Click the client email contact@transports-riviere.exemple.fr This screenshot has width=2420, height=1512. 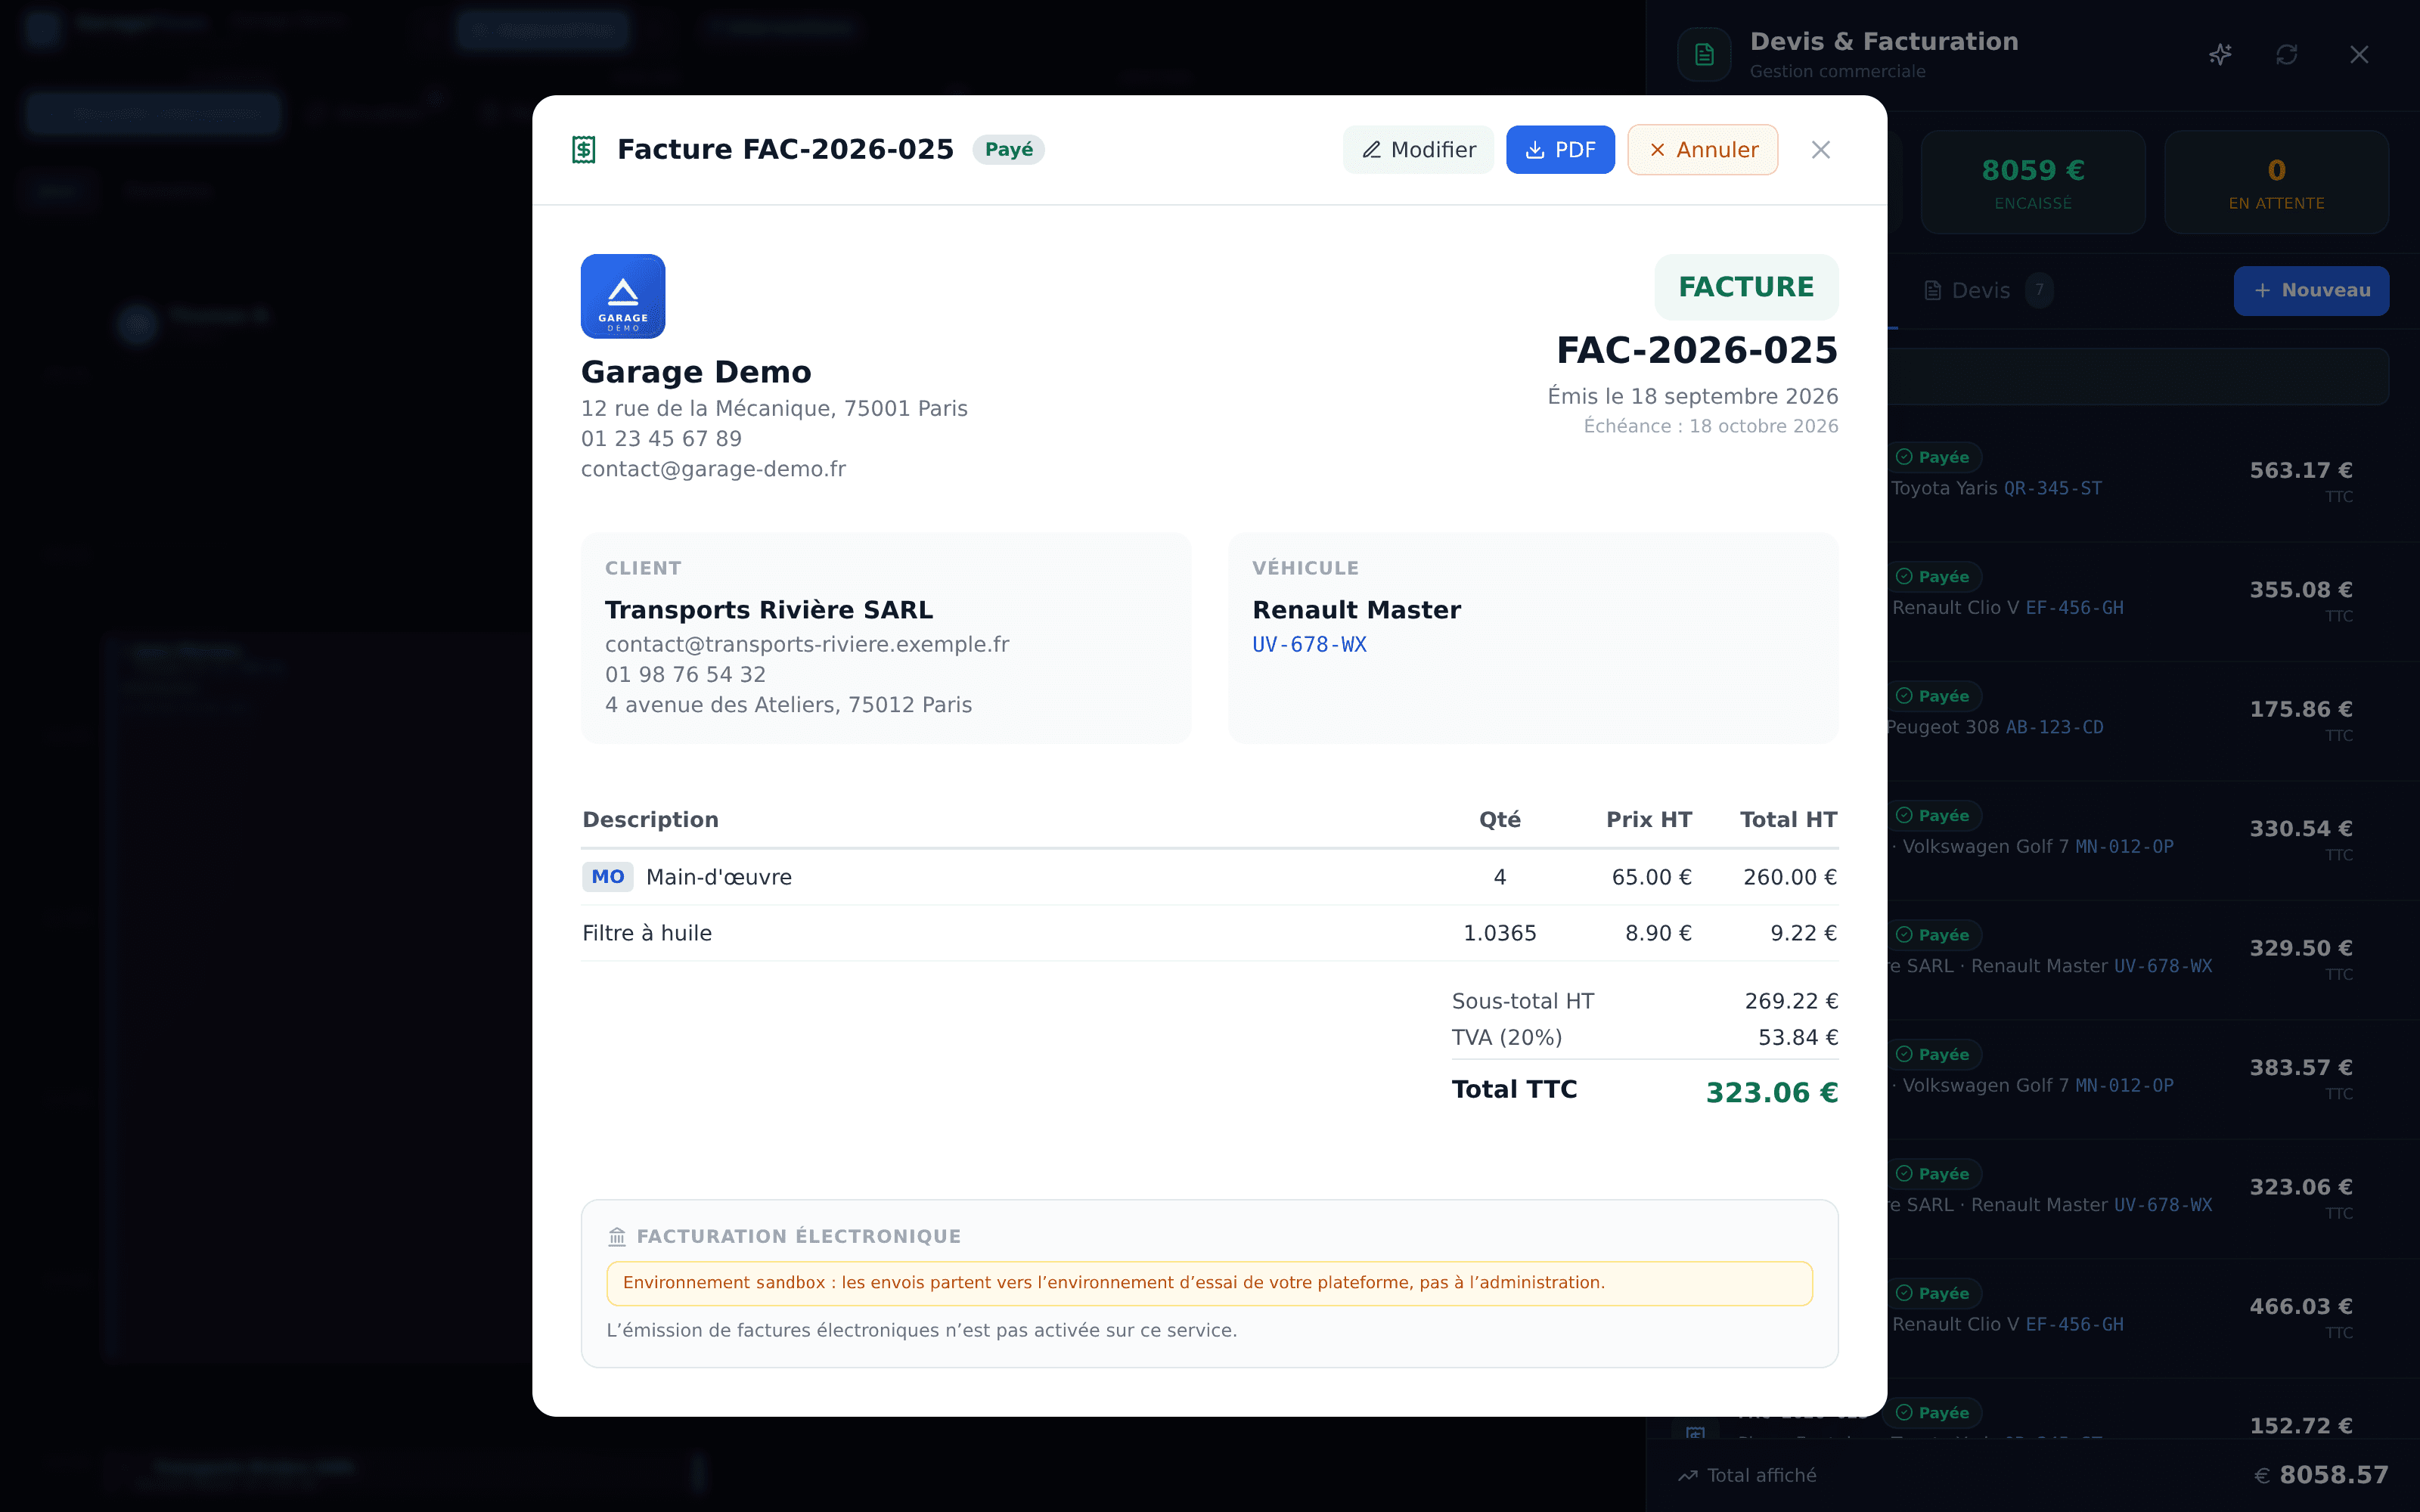coord(807,645)
